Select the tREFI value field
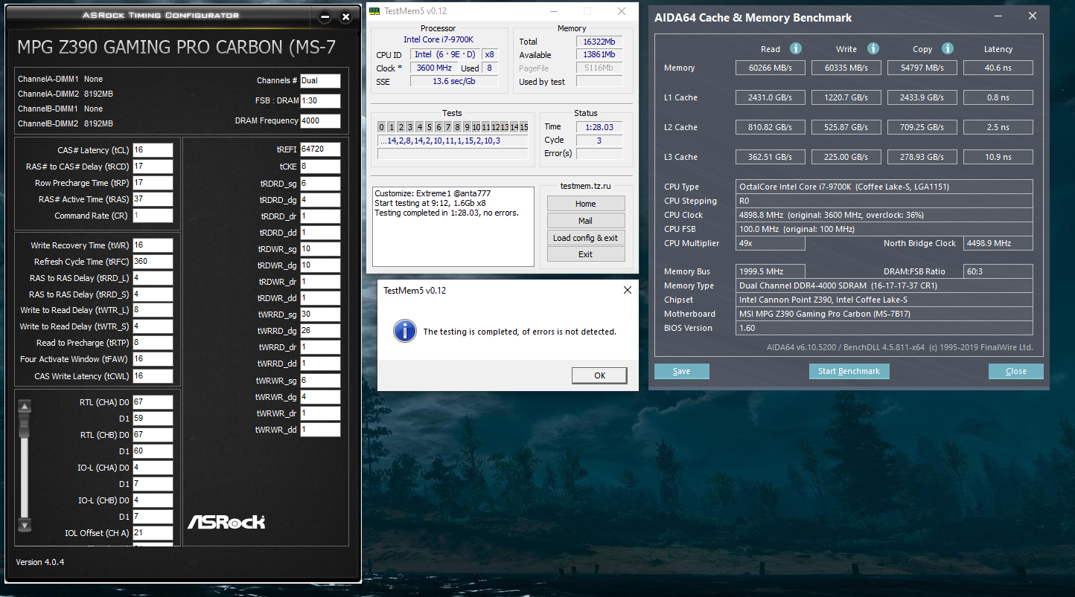 (x=320, y=149)
